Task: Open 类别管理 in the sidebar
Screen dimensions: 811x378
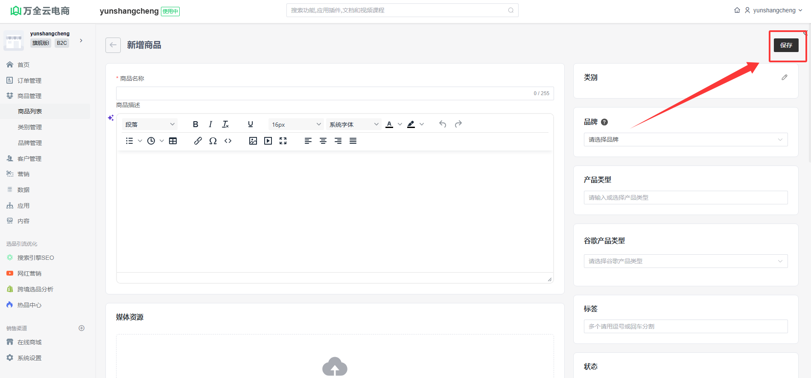Action: point(30,127)
